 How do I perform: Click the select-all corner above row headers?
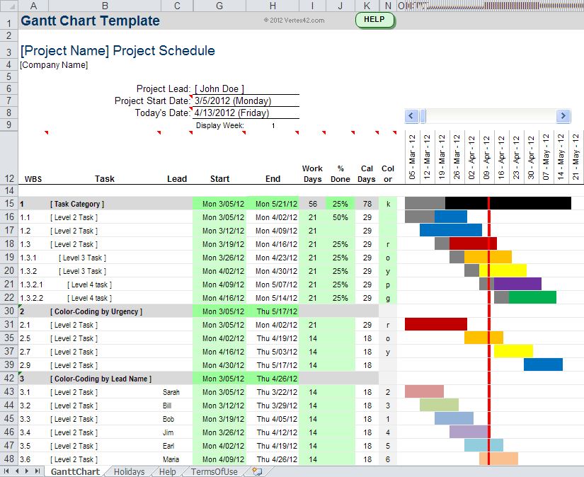coord(9,6)
